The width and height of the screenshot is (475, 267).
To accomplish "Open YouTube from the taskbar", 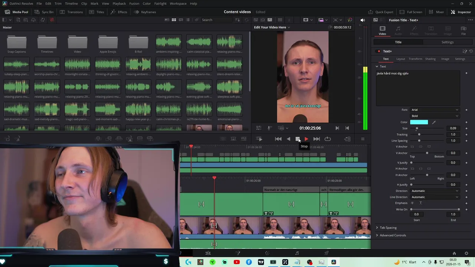I will tap(237, 262).
